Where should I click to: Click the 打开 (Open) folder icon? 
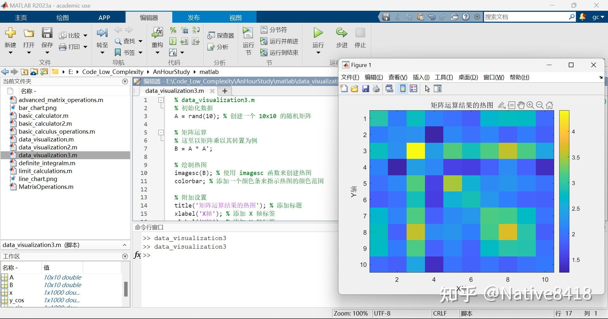28,33
